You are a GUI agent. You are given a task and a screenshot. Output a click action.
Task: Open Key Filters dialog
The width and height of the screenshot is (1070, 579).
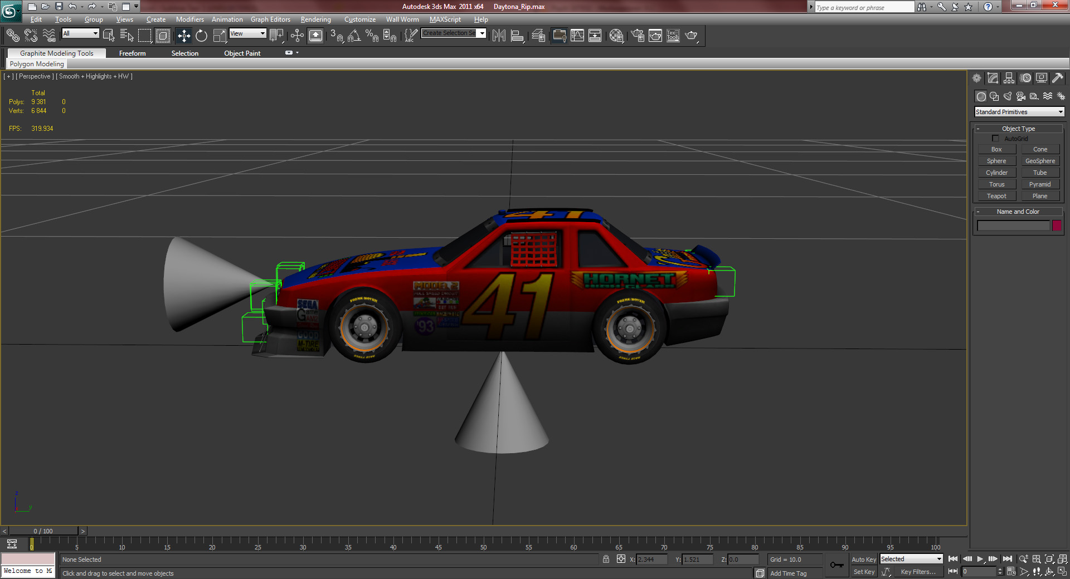918,572
